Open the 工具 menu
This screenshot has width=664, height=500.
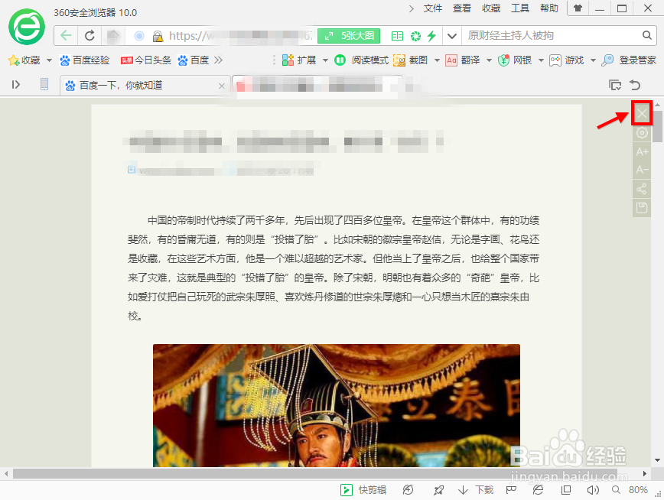(520, 8)
